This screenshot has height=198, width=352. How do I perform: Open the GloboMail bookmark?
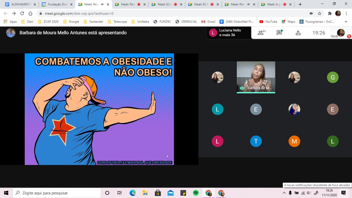point(237,21)
